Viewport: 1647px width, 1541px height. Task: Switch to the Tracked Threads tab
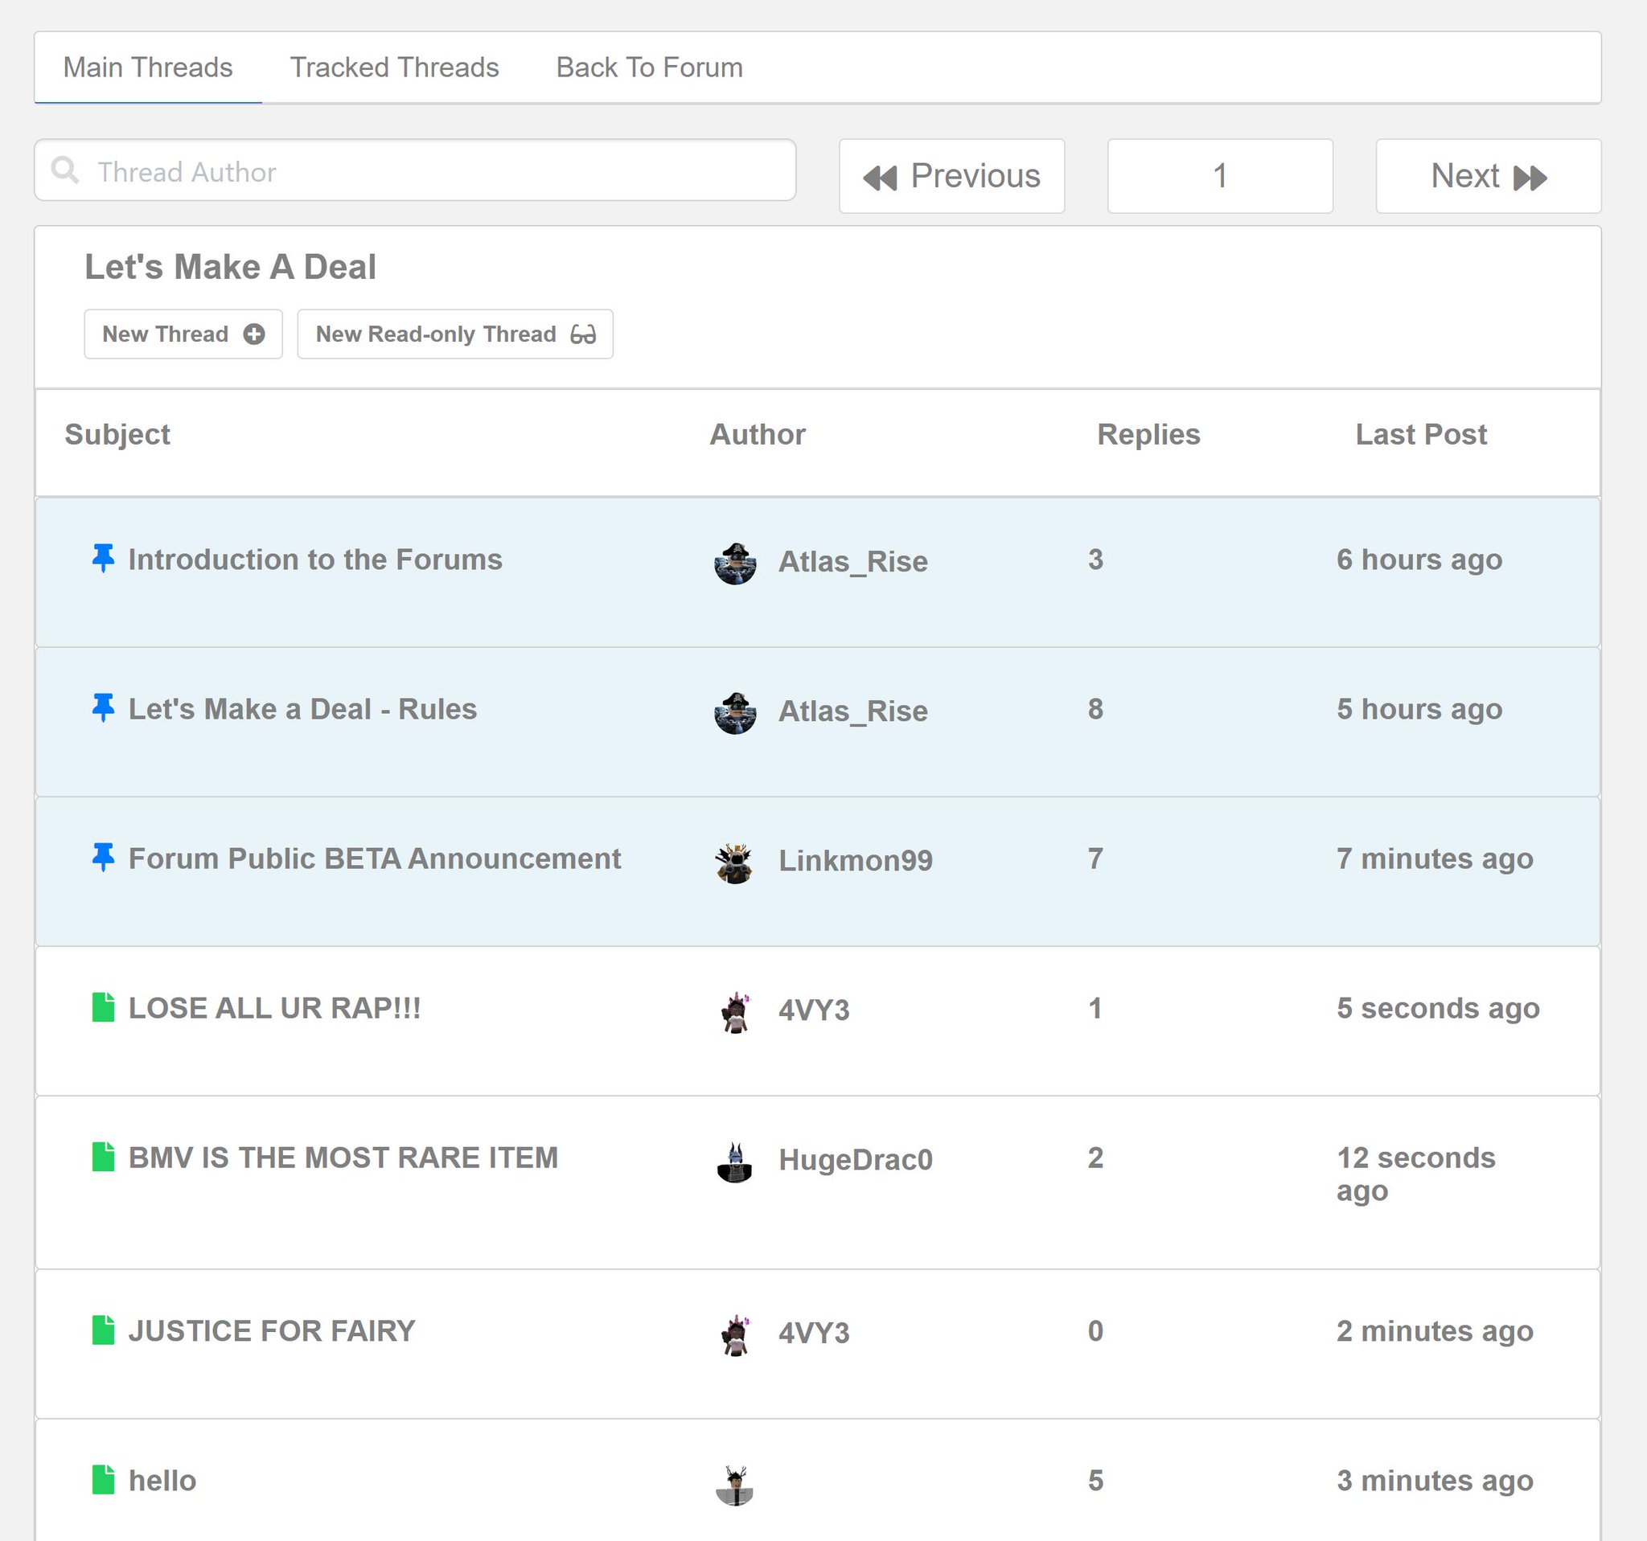coord(394,68)
